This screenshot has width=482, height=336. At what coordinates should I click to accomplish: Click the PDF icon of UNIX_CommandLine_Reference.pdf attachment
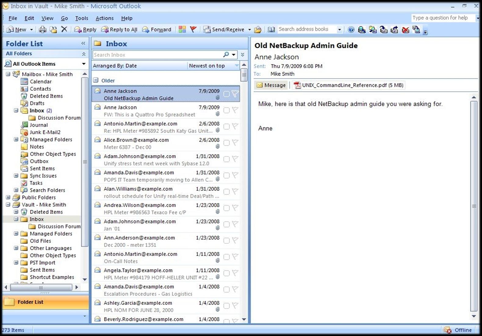point(297,85)
